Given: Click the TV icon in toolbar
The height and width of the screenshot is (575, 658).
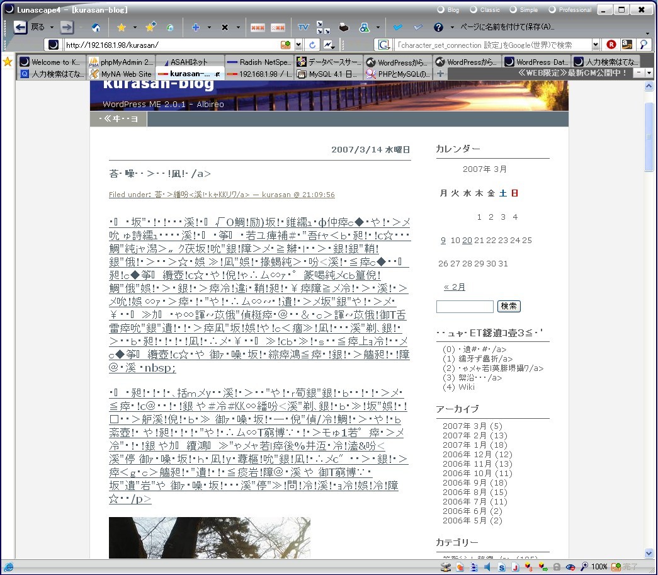Looking at the screenshot, I should point(303,27).
